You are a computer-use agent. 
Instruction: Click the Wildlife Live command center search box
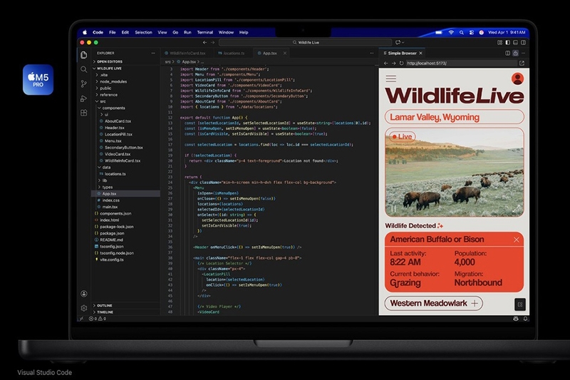click(306, 43)
